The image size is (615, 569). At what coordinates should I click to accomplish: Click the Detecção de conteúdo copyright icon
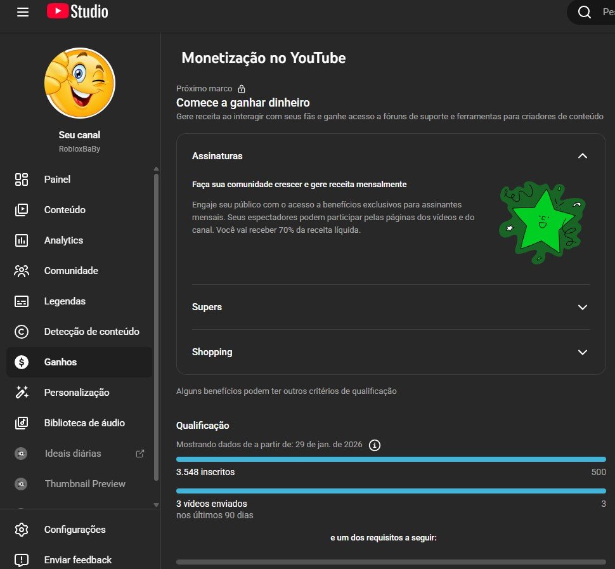pyautogui.click(x=22, y=332)
